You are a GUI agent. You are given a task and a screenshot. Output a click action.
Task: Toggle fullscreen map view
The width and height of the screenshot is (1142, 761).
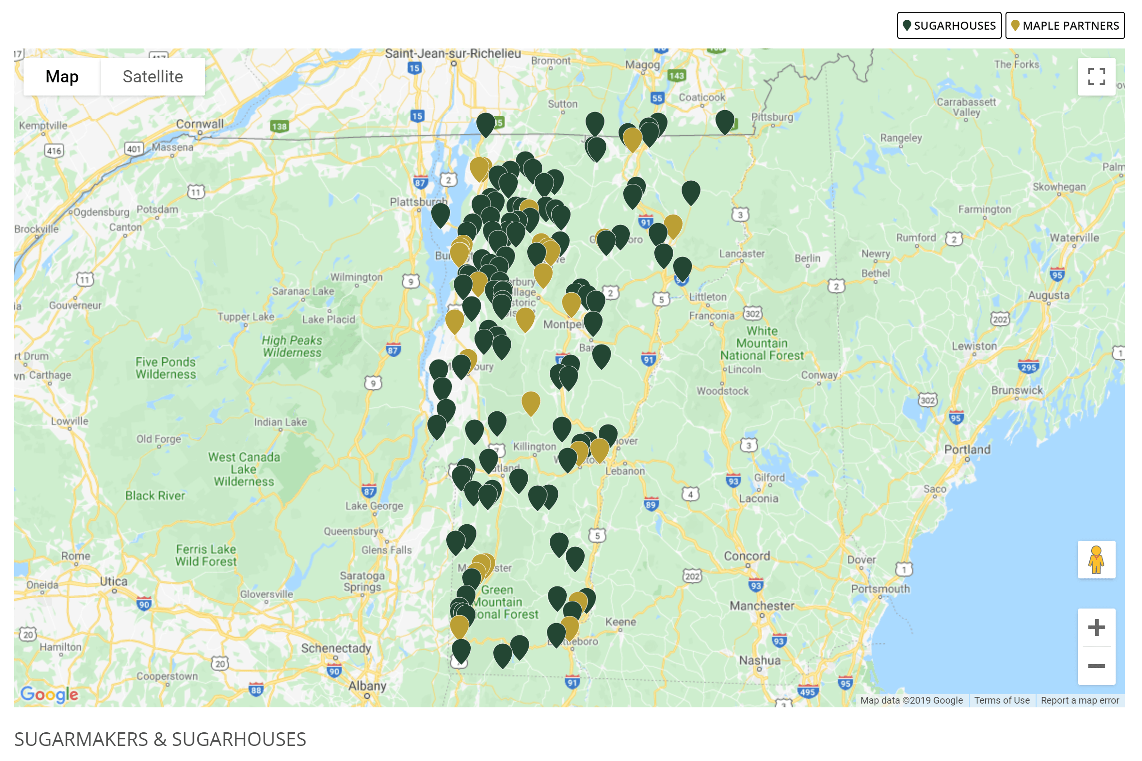coord(1096,77)
